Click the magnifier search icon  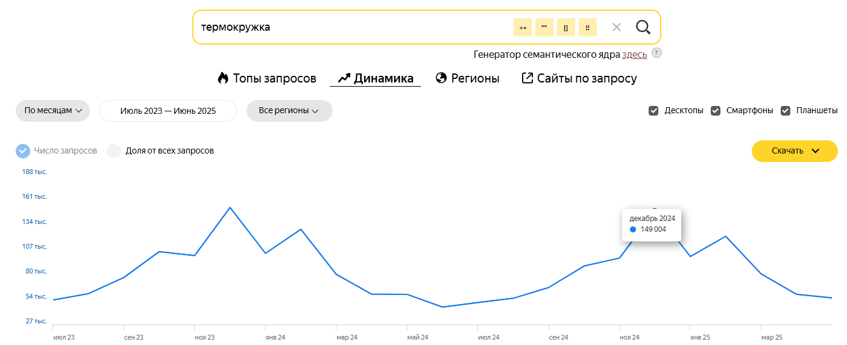click(x=643, y=27)
